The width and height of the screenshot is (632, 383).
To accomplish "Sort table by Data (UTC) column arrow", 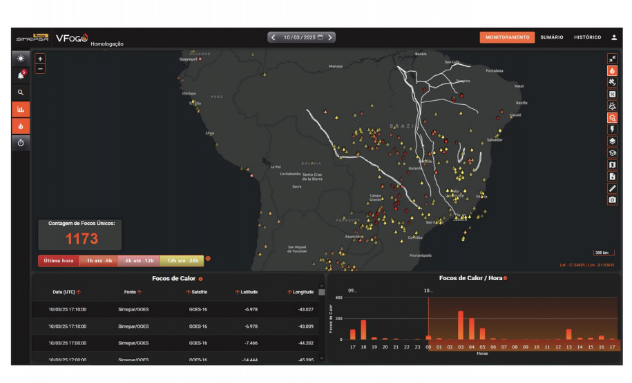I will pos(79,292).
